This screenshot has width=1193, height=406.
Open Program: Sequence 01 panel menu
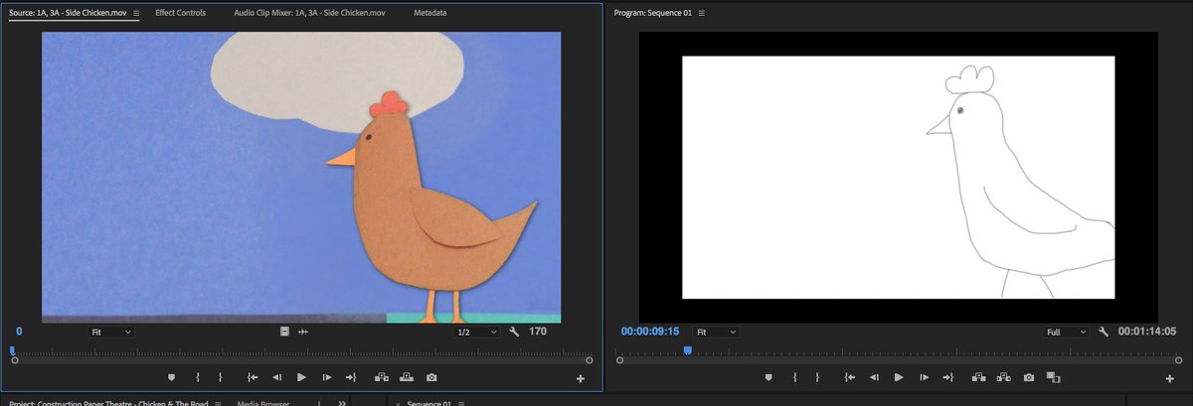click(702, 14)
